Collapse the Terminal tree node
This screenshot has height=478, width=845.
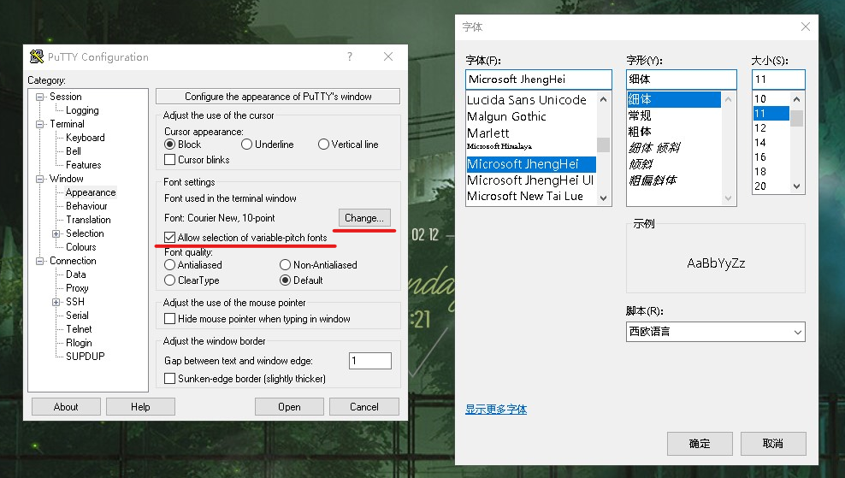[x=39, y=125]
